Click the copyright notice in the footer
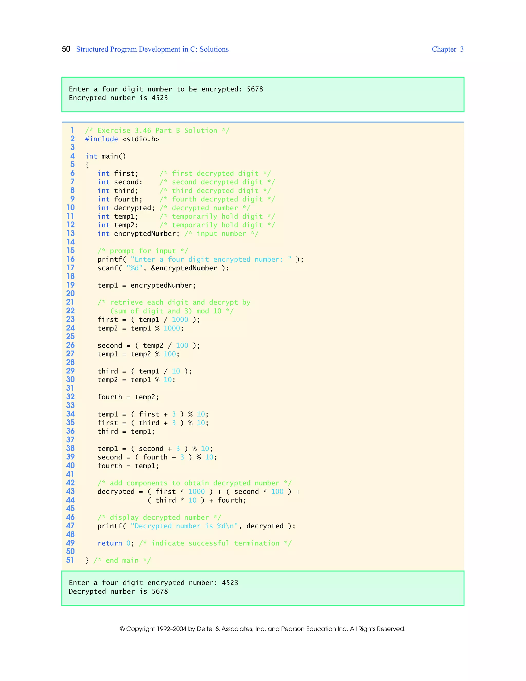Image resolution: width=526 pixels, height=681 pixels. (x=263, y=629)
